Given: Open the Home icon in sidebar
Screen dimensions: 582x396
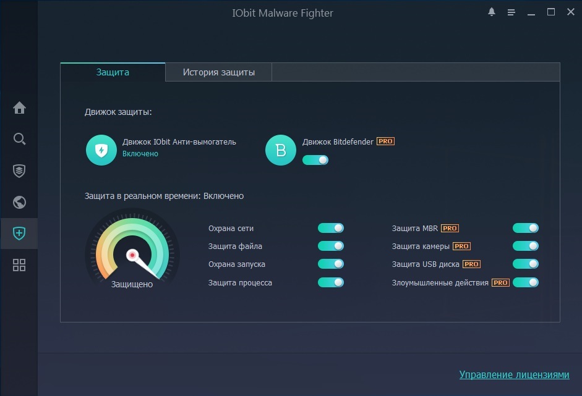Looking at the screenshot, I should pos(19,108).
